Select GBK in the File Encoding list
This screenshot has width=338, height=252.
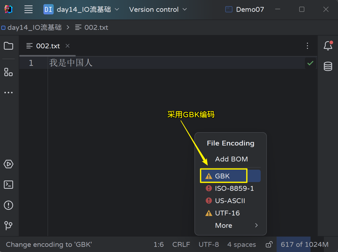point(222,176)
